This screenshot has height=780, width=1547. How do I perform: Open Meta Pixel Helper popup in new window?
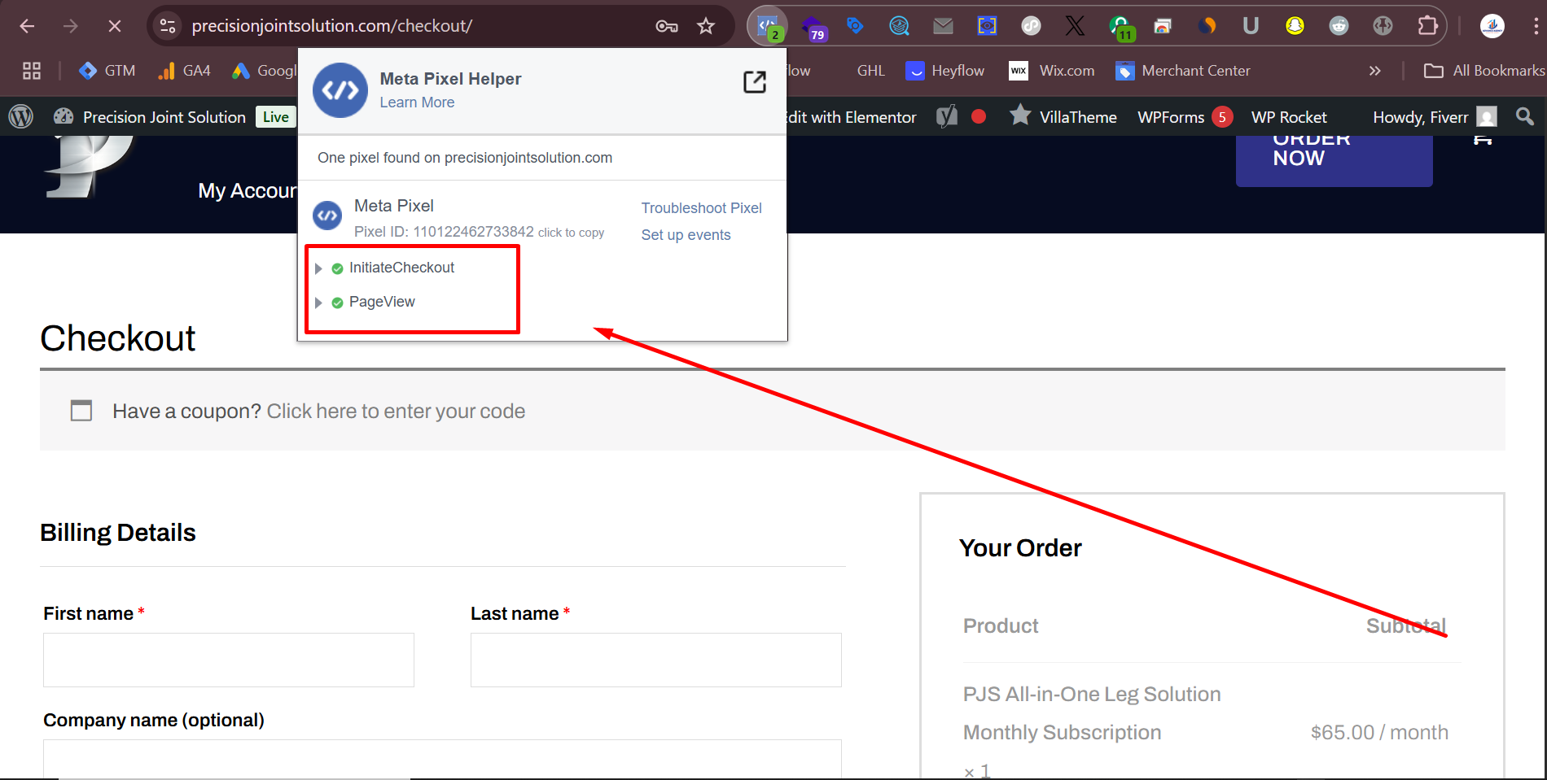755,82
